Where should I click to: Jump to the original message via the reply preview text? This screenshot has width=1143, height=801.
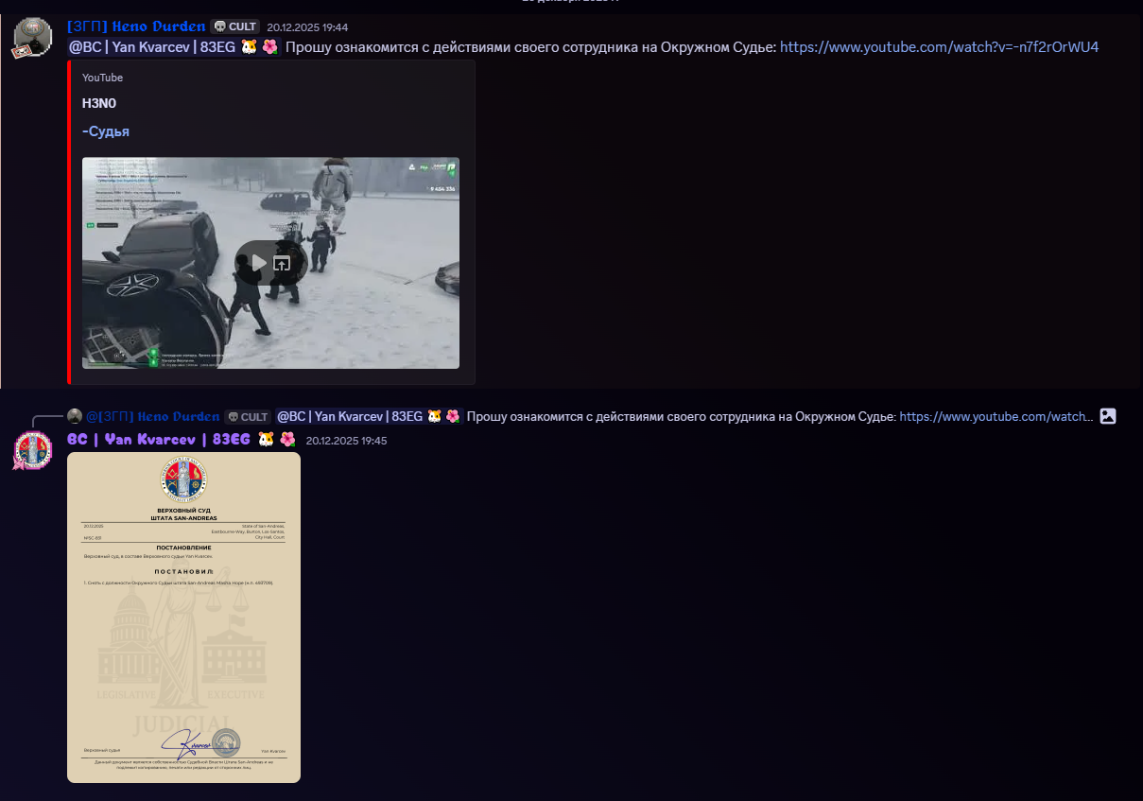[681, 416]
